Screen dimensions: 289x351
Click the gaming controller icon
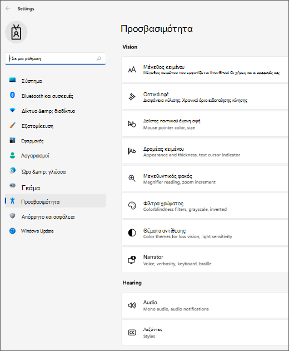pyautogui.click(x=13, y=185)
